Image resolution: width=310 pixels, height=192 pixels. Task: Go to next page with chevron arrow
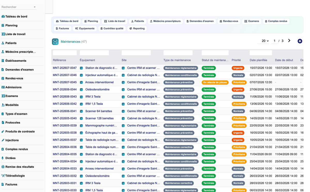click(x=289, y=41)
